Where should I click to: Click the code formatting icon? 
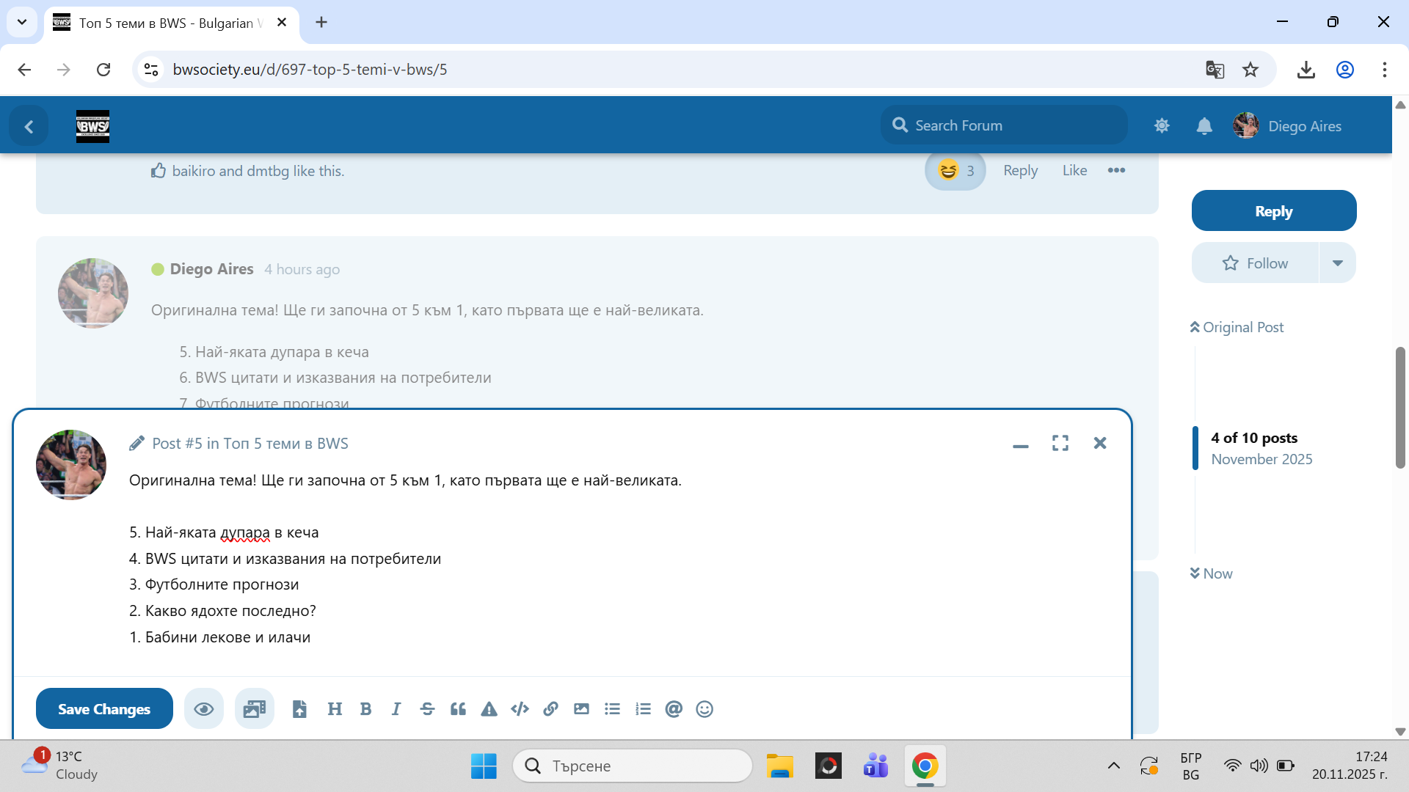click(x=520, y=709)
